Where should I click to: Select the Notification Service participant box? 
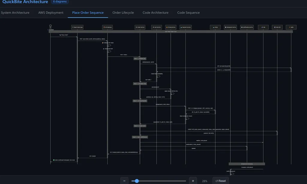coord(247,27)
